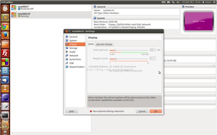Open Shared Folders settings category
The height and width of the screenshot is (135, 217).
[x=75, y=67]
